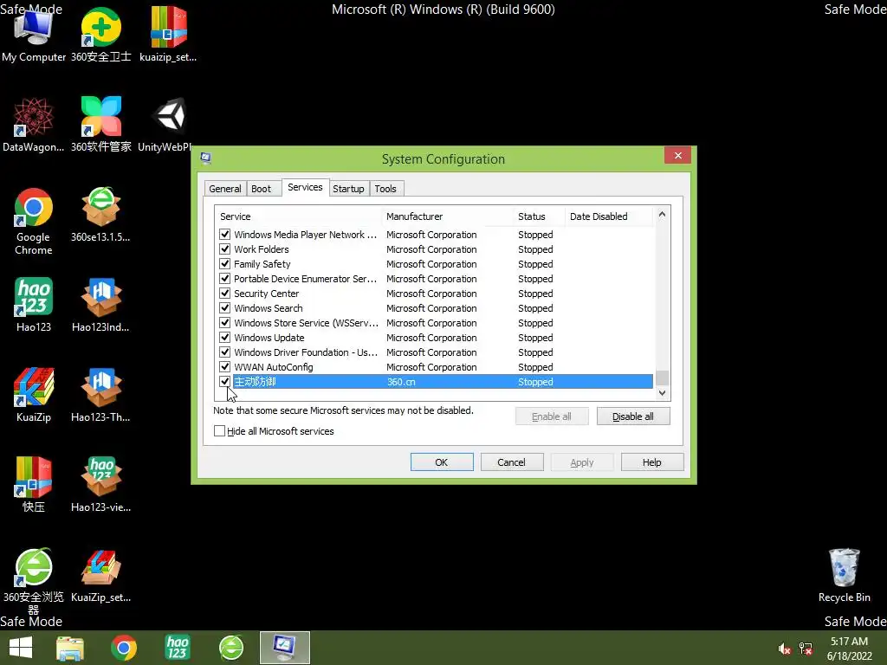Sort by Date Disabled column header

[x=610, y=216]
